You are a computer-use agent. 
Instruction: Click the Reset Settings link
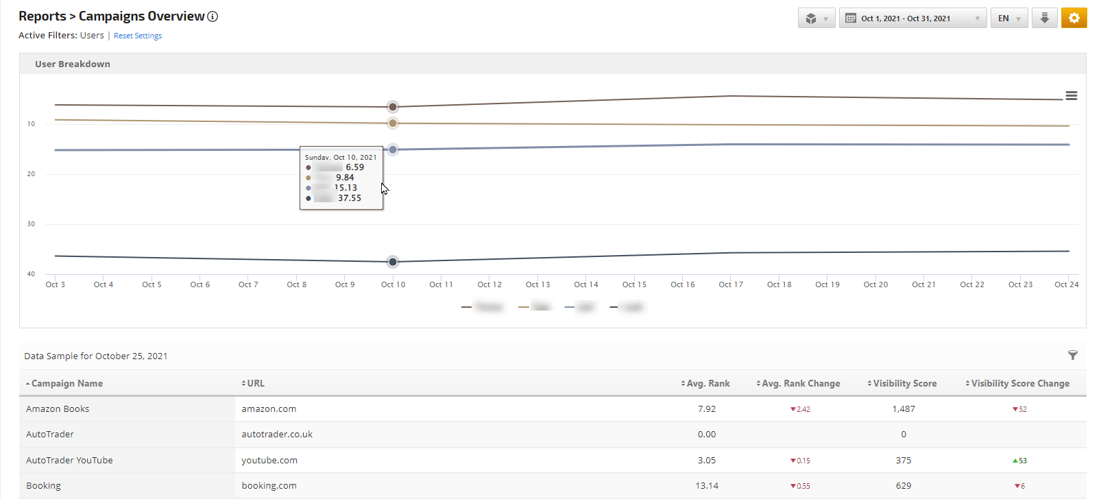point(138,36)
